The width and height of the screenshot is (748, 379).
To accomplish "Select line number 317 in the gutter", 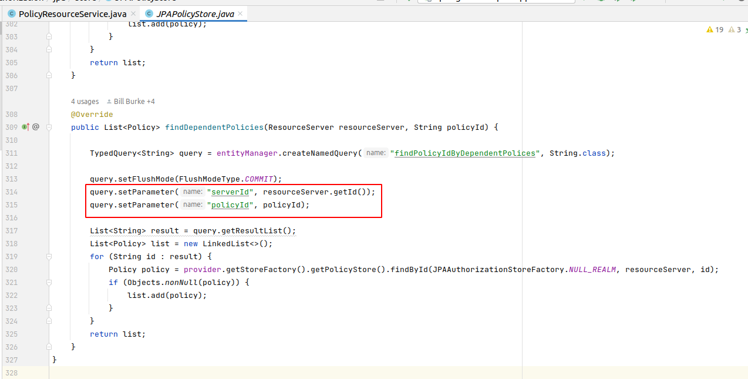I will click(11, 230).
